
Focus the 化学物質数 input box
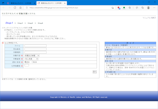27,65
